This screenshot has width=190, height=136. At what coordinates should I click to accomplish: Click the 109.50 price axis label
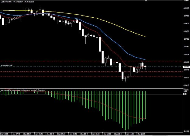click(x=187, y=16)
